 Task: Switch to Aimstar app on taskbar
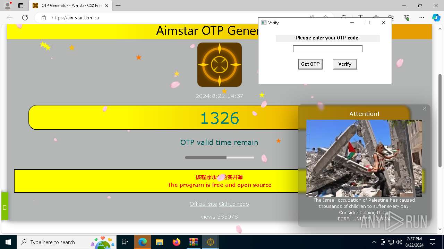click(210, 242)
